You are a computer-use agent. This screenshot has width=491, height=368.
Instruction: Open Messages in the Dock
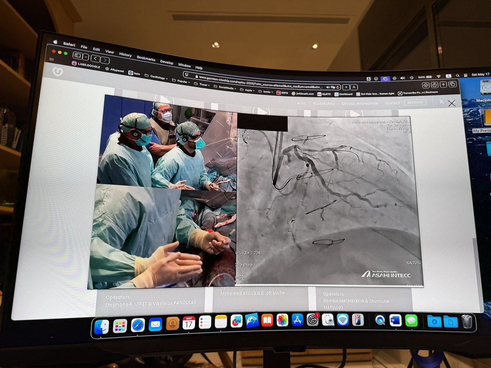point(411,320)
